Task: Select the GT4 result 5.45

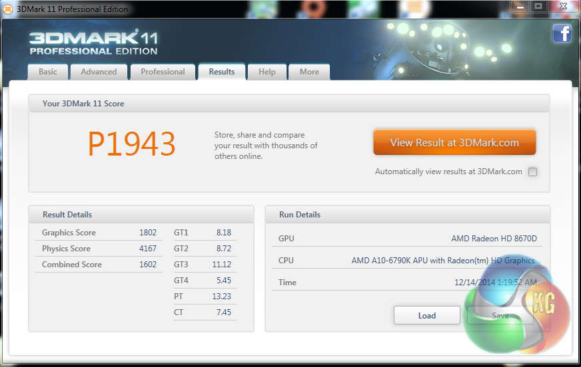Action: click(x=224, y=280)
